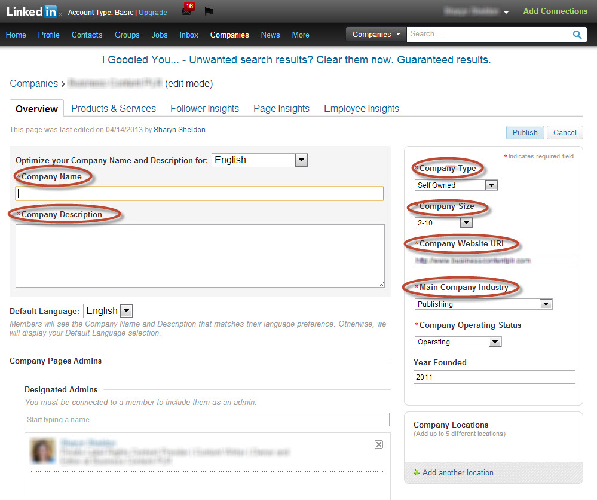Click the LinkedIn logo
The width and height of the screenshot is (597, 500).
tap(33, 11)
